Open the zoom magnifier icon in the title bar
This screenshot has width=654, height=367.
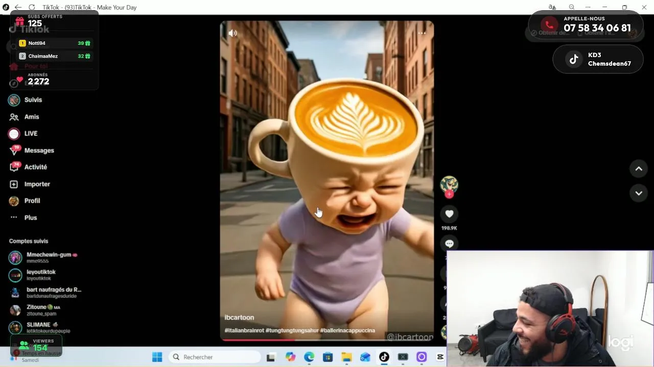click(x=572, y=7)
